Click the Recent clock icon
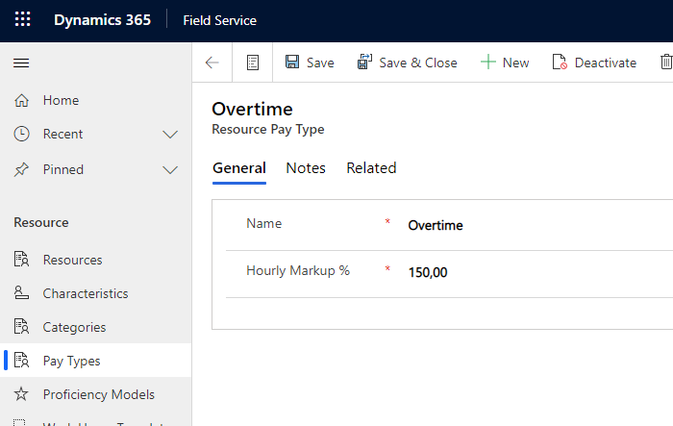 point(21,134)
